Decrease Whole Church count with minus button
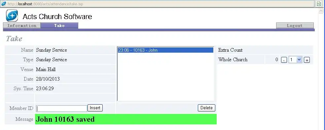Viewport: 325px width, 130px height. tap(284, 60)
